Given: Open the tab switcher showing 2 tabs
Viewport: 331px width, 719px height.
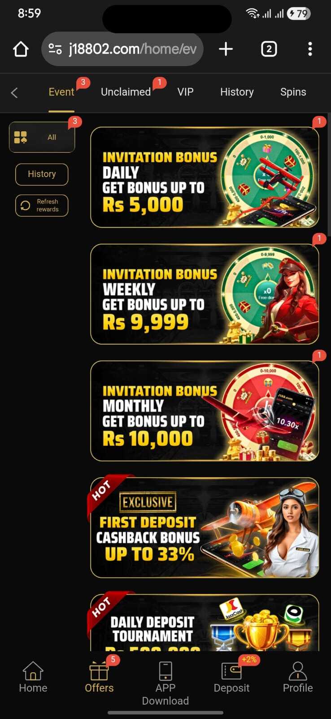Looking at the screenshot, I should (269, 49).
